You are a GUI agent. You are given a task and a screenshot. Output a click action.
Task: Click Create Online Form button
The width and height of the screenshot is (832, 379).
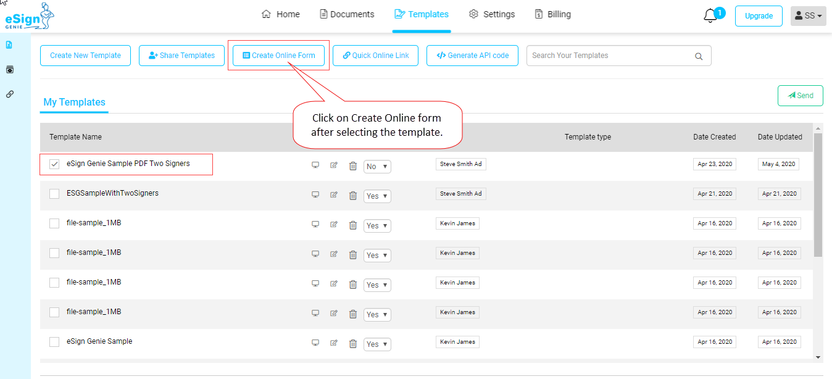(279, 56)
